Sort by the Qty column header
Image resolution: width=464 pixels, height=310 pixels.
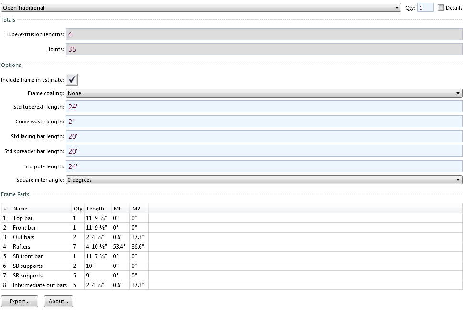78,209
